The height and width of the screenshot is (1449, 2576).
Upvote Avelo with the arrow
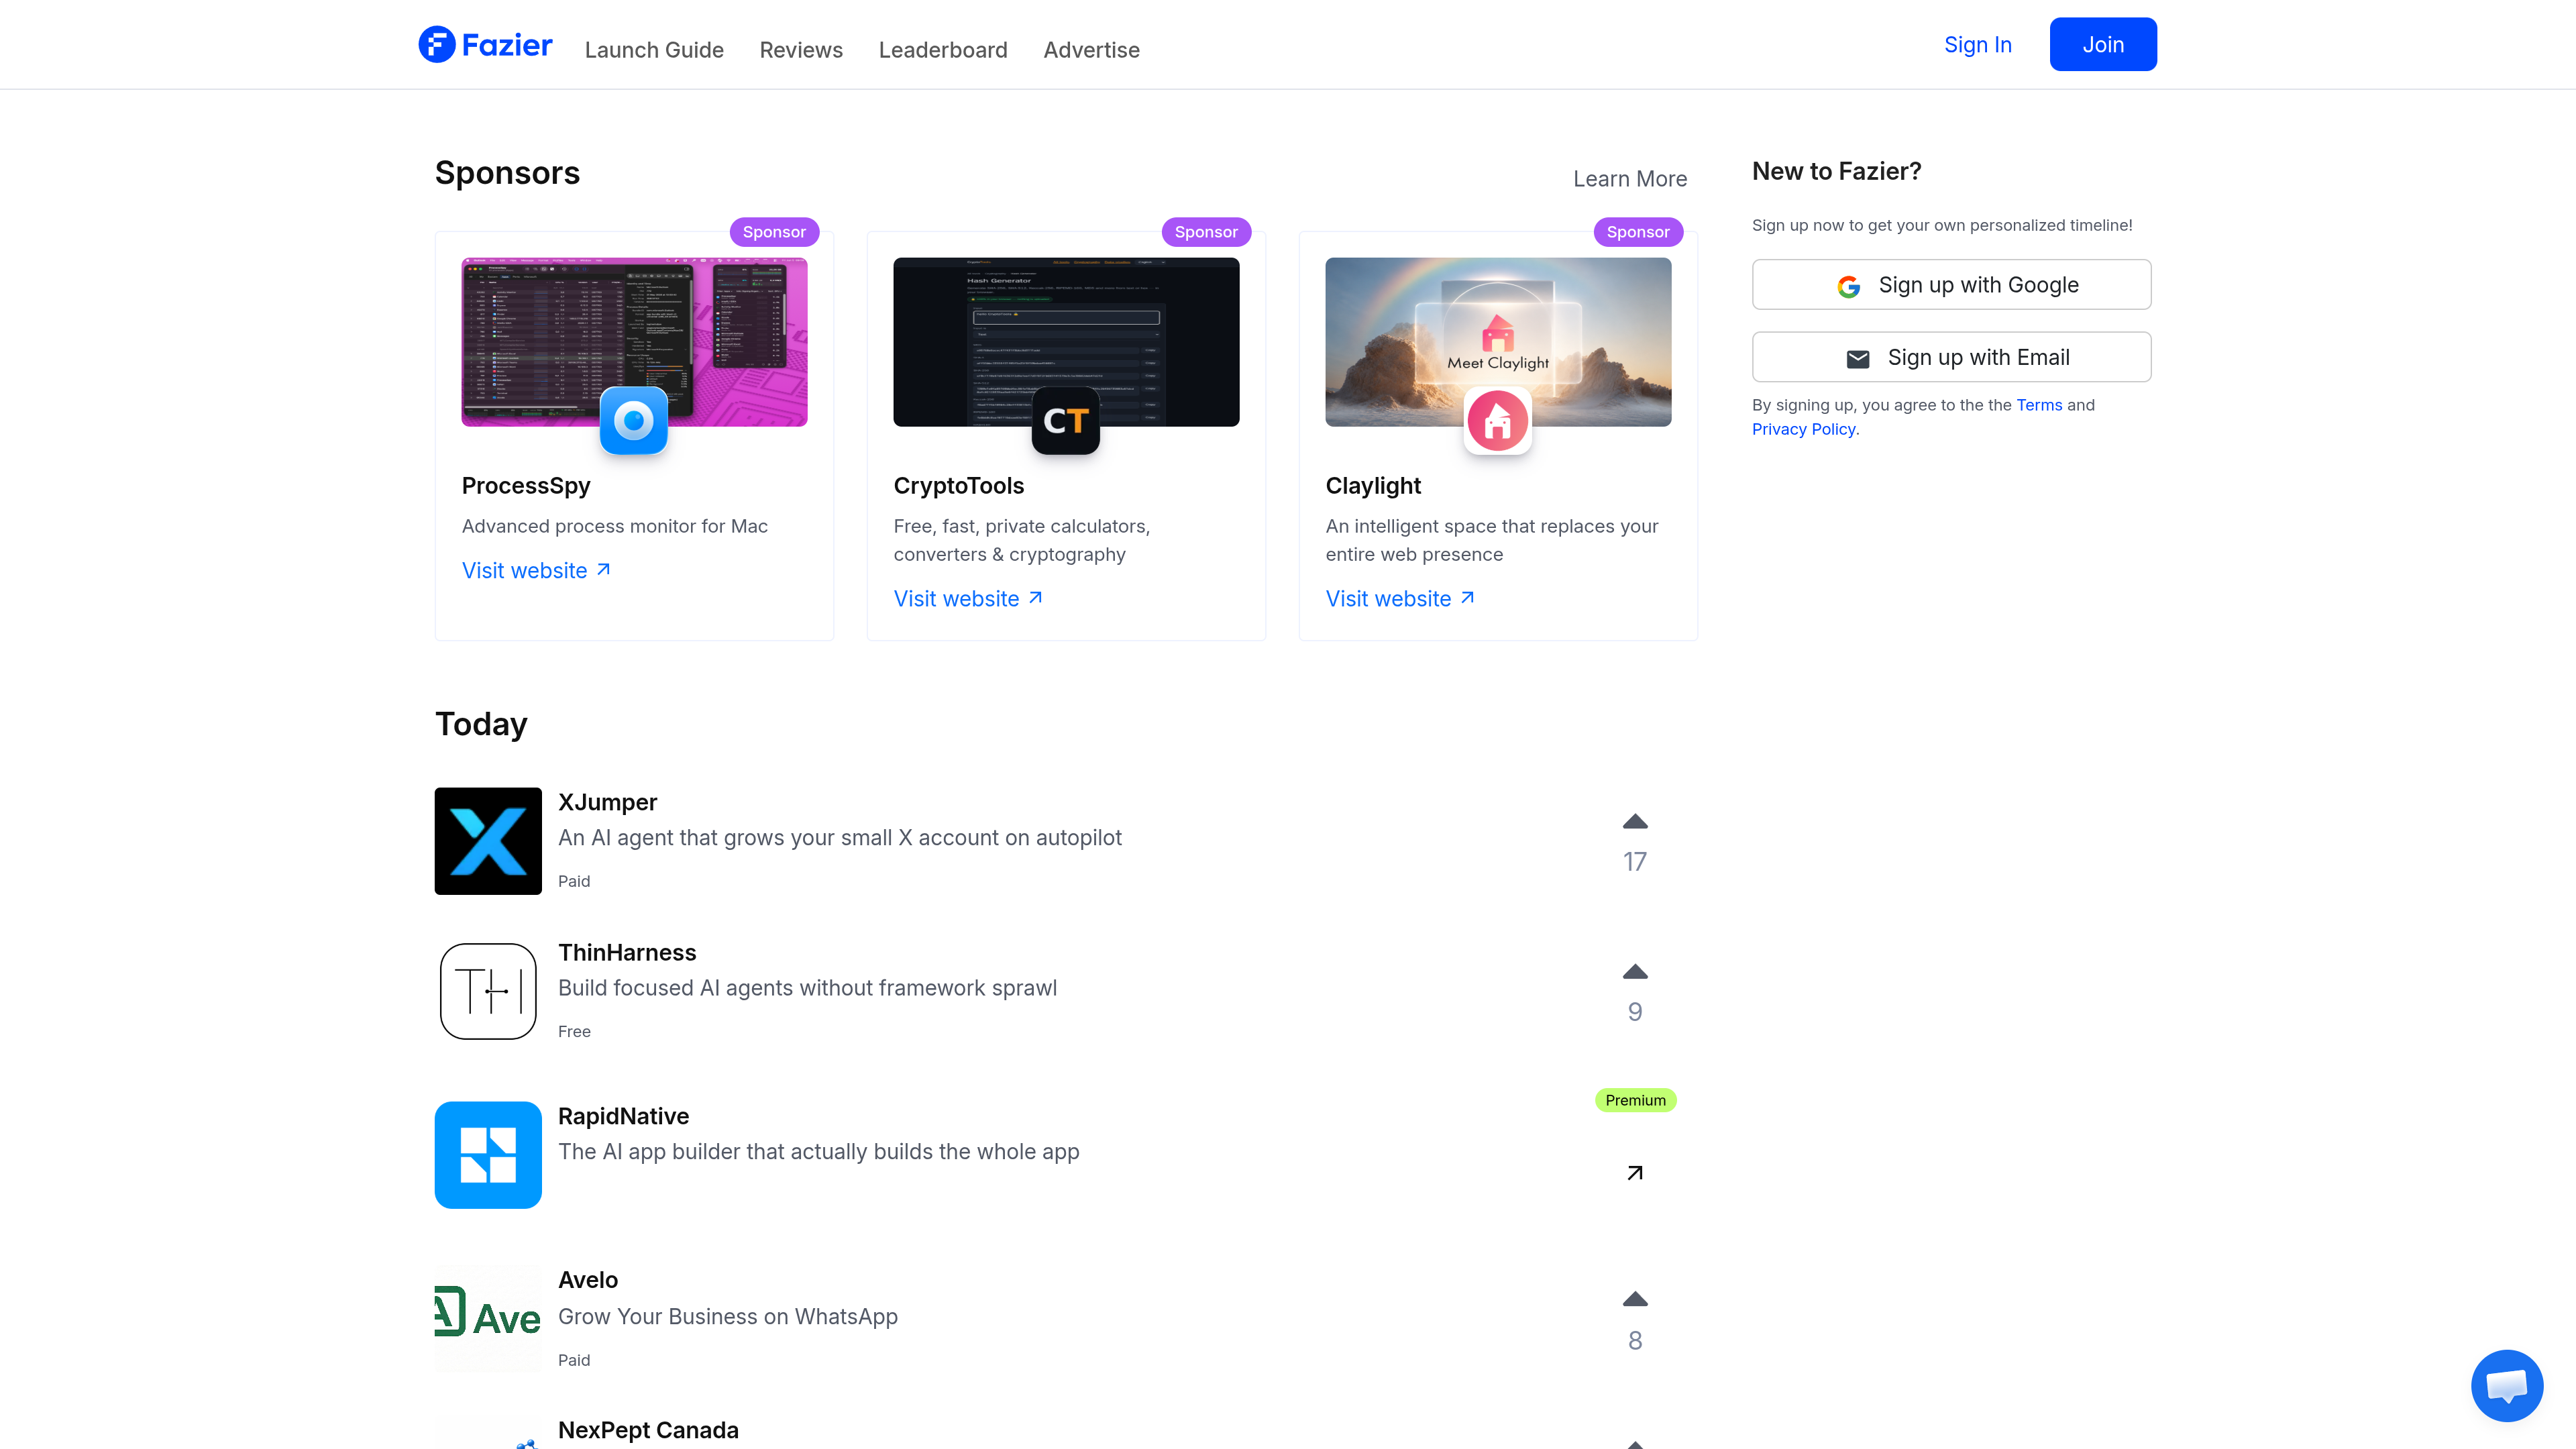pyautogui.click(x=1635, y=1300)
